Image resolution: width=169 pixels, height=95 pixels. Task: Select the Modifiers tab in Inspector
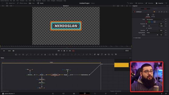click(x=155, y=9)
